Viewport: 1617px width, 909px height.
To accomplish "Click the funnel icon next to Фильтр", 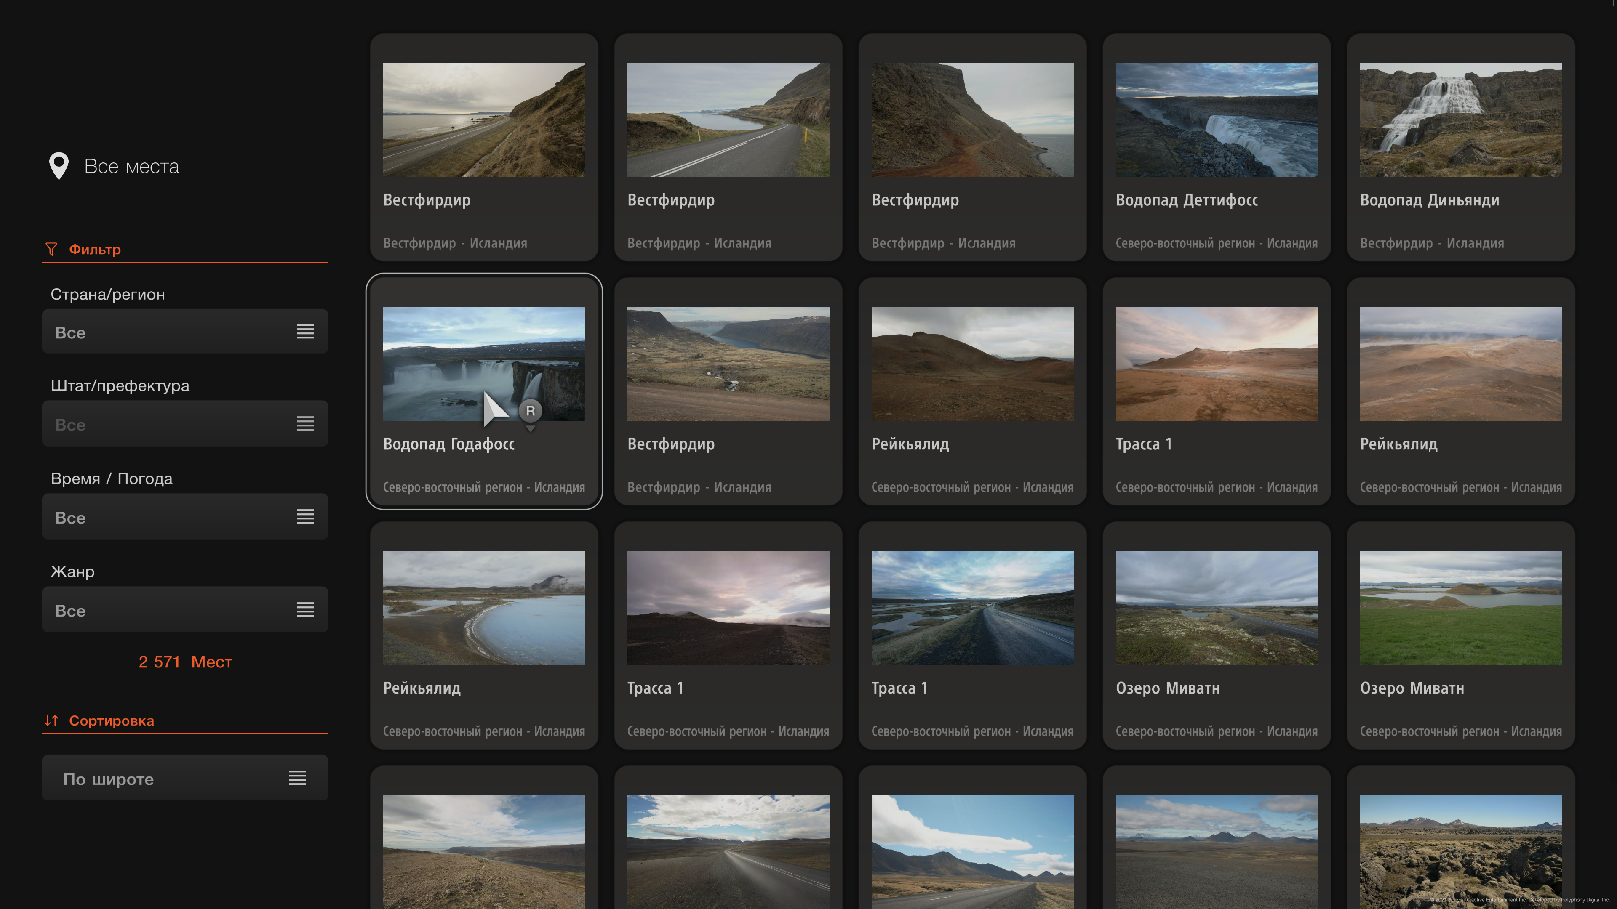I will pos(51,249).
